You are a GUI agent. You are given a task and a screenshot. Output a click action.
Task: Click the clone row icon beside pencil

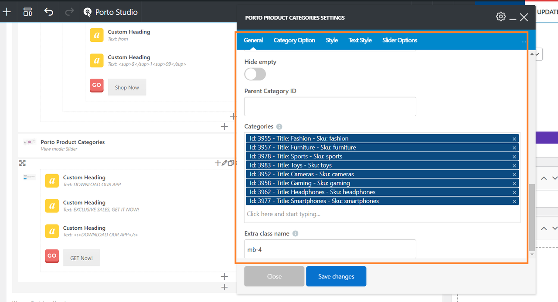point(231,163)
